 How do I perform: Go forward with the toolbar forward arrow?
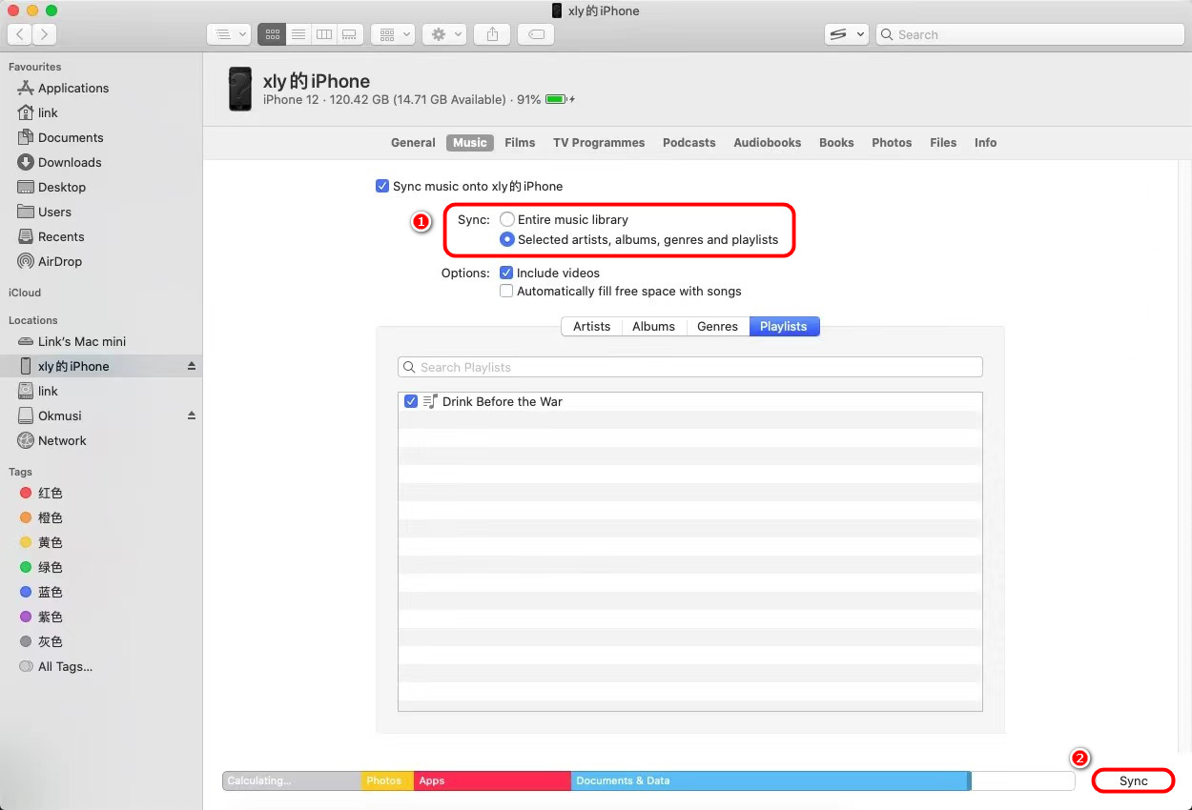44,34
